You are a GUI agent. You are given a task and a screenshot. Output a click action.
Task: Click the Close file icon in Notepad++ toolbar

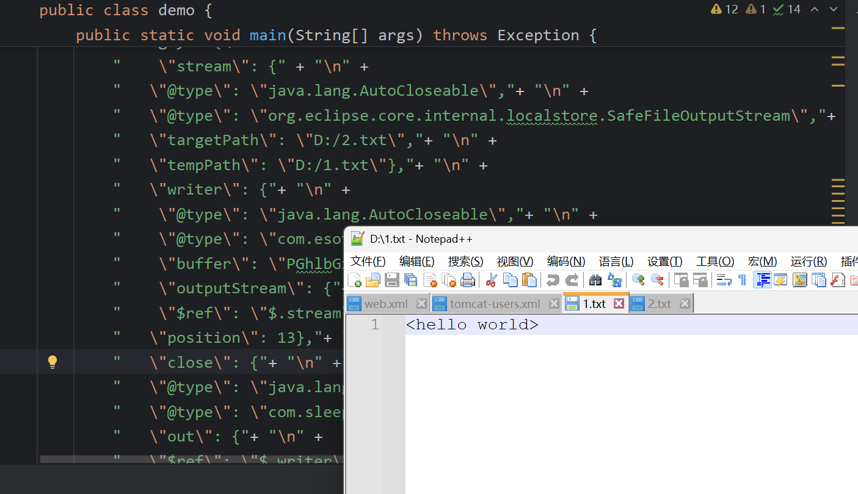[x=430, y=280]
